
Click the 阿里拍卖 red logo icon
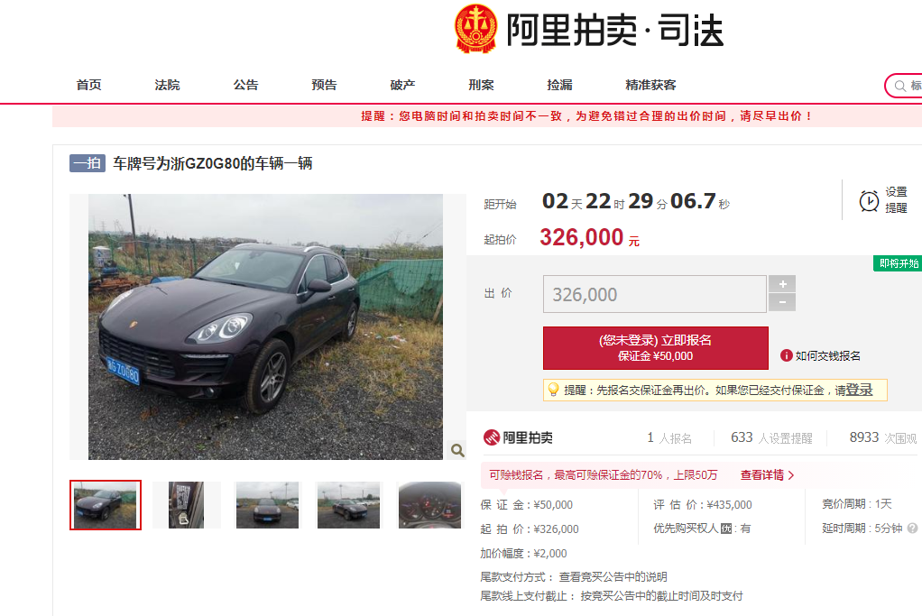coord(491,437)
